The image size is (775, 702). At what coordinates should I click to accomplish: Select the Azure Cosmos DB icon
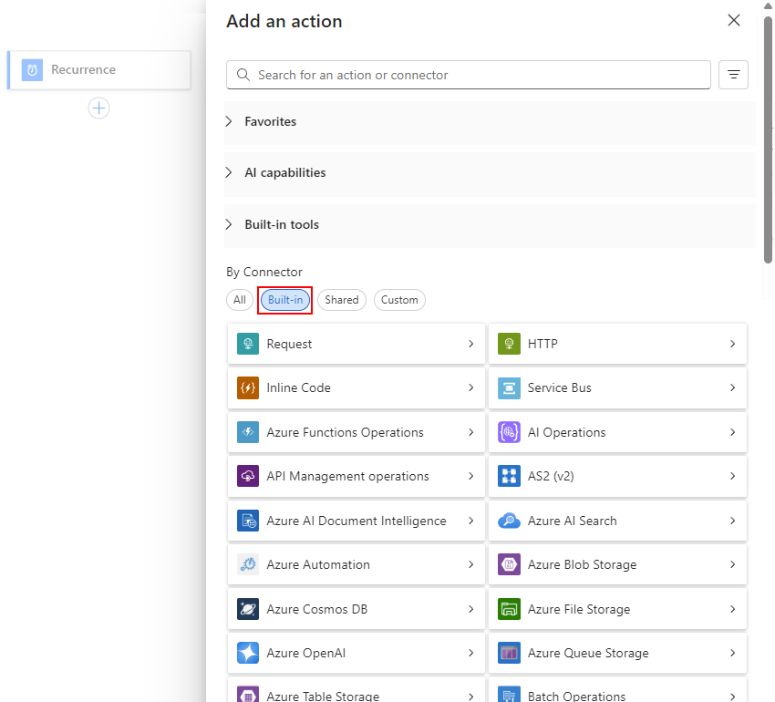(x=246, y=609)
